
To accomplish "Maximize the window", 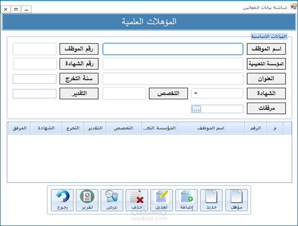I will click(16, 9).
